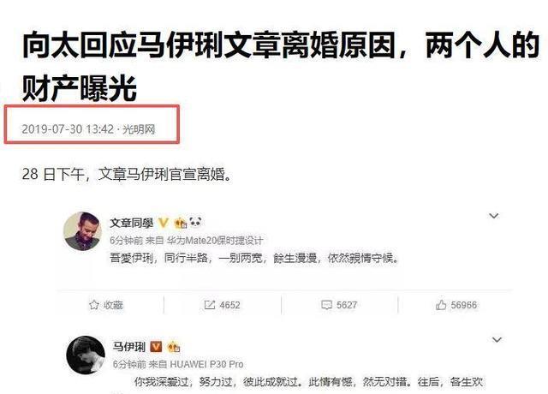Click the 马伊琍 username link

(x=129, y=346)
